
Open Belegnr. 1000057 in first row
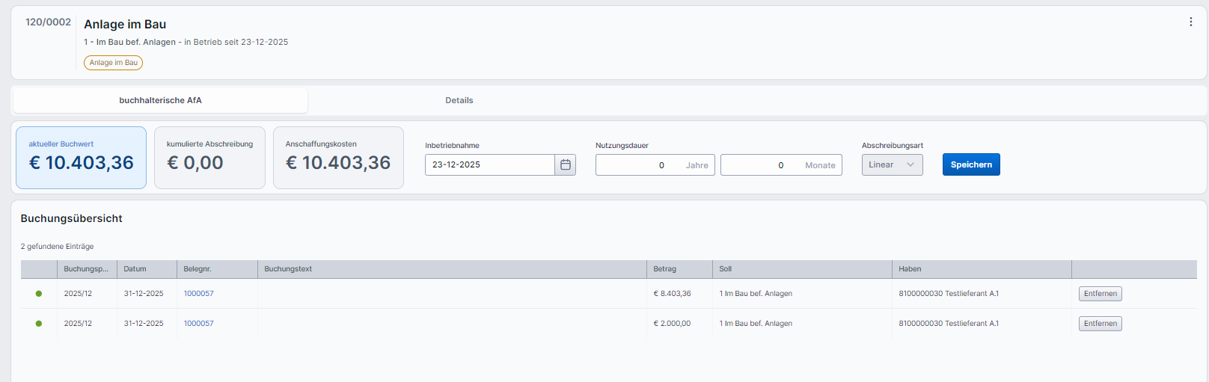pos(199,294)
